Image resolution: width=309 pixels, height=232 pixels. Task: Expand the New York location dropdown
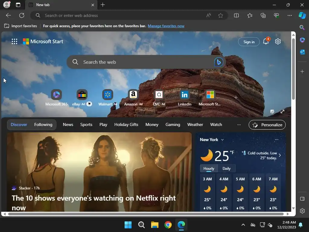[222, 140]
